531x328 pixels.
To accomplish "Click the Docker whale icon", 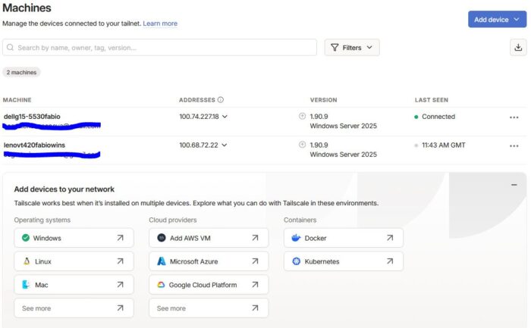I will [x=296, y=238].
